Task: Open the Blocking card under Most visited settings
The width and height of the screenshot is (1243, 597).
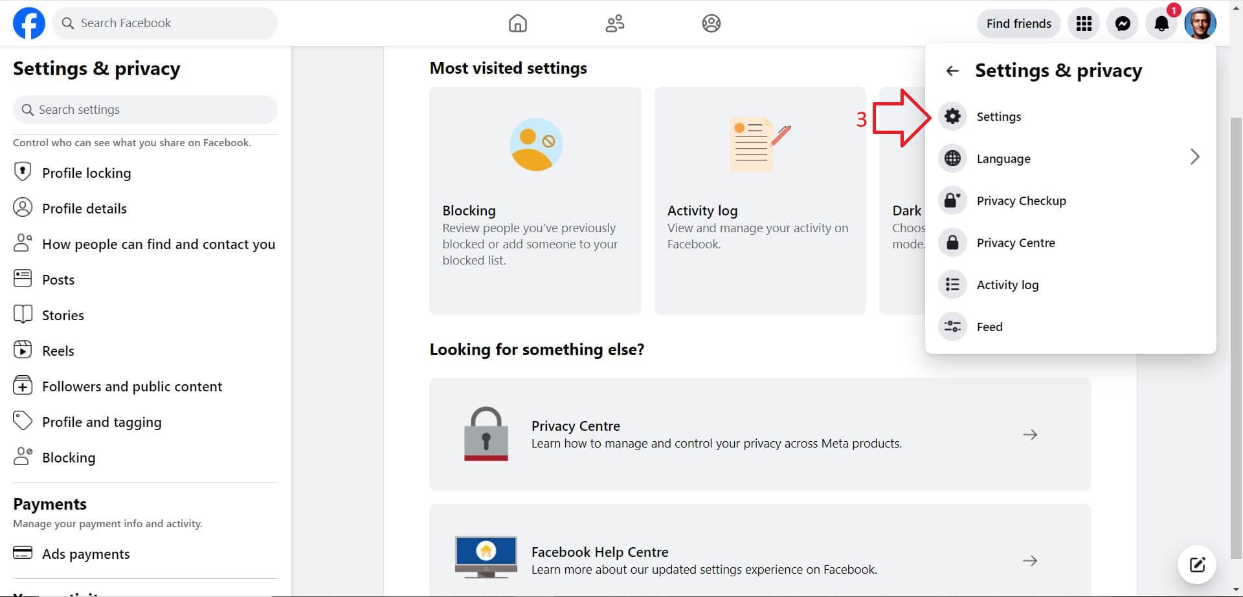Action: click(x=535, y=201)
